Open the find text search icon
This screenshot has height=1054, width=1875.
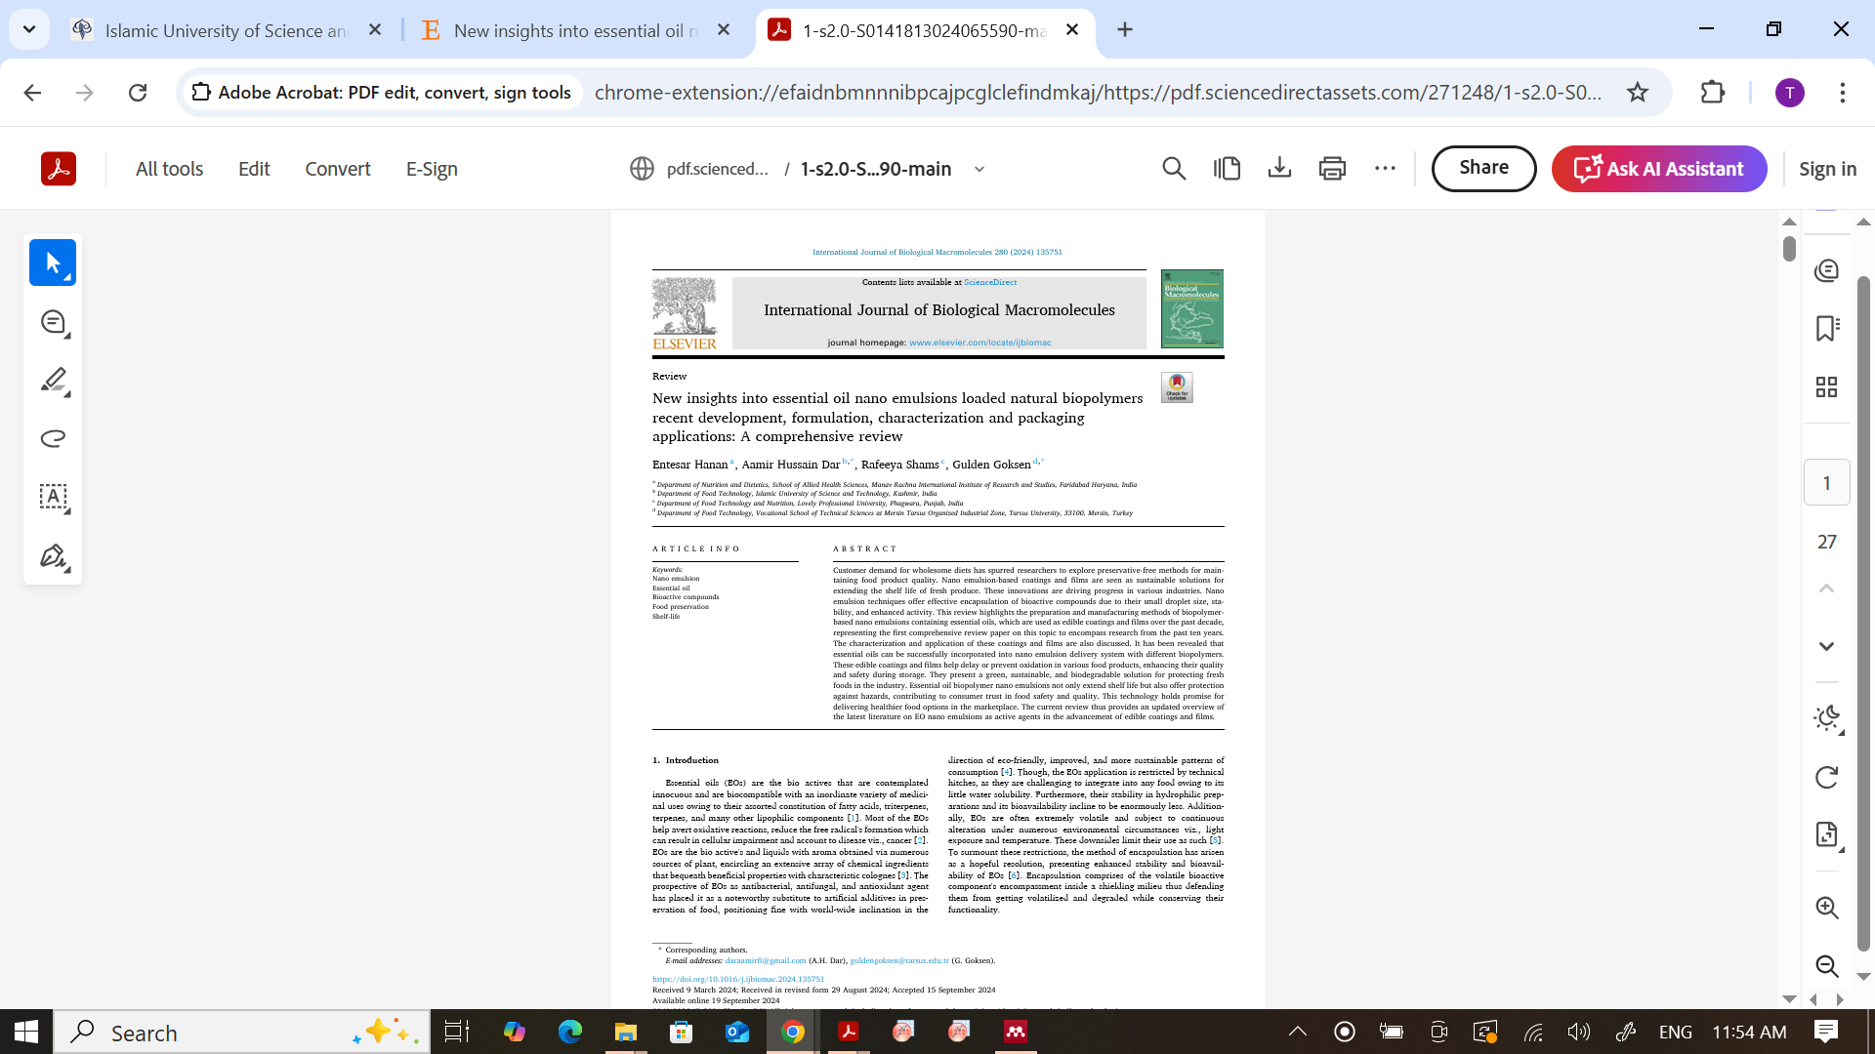click(1174, 169)
